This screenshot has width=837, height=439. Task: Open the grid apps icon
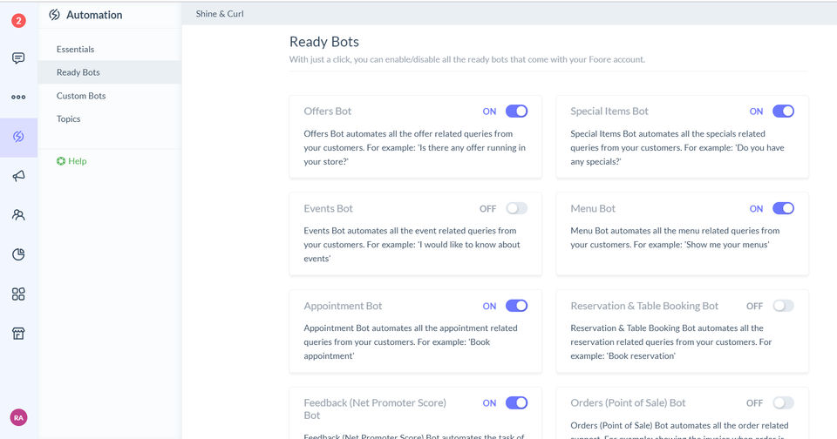[x=18, y=294]
